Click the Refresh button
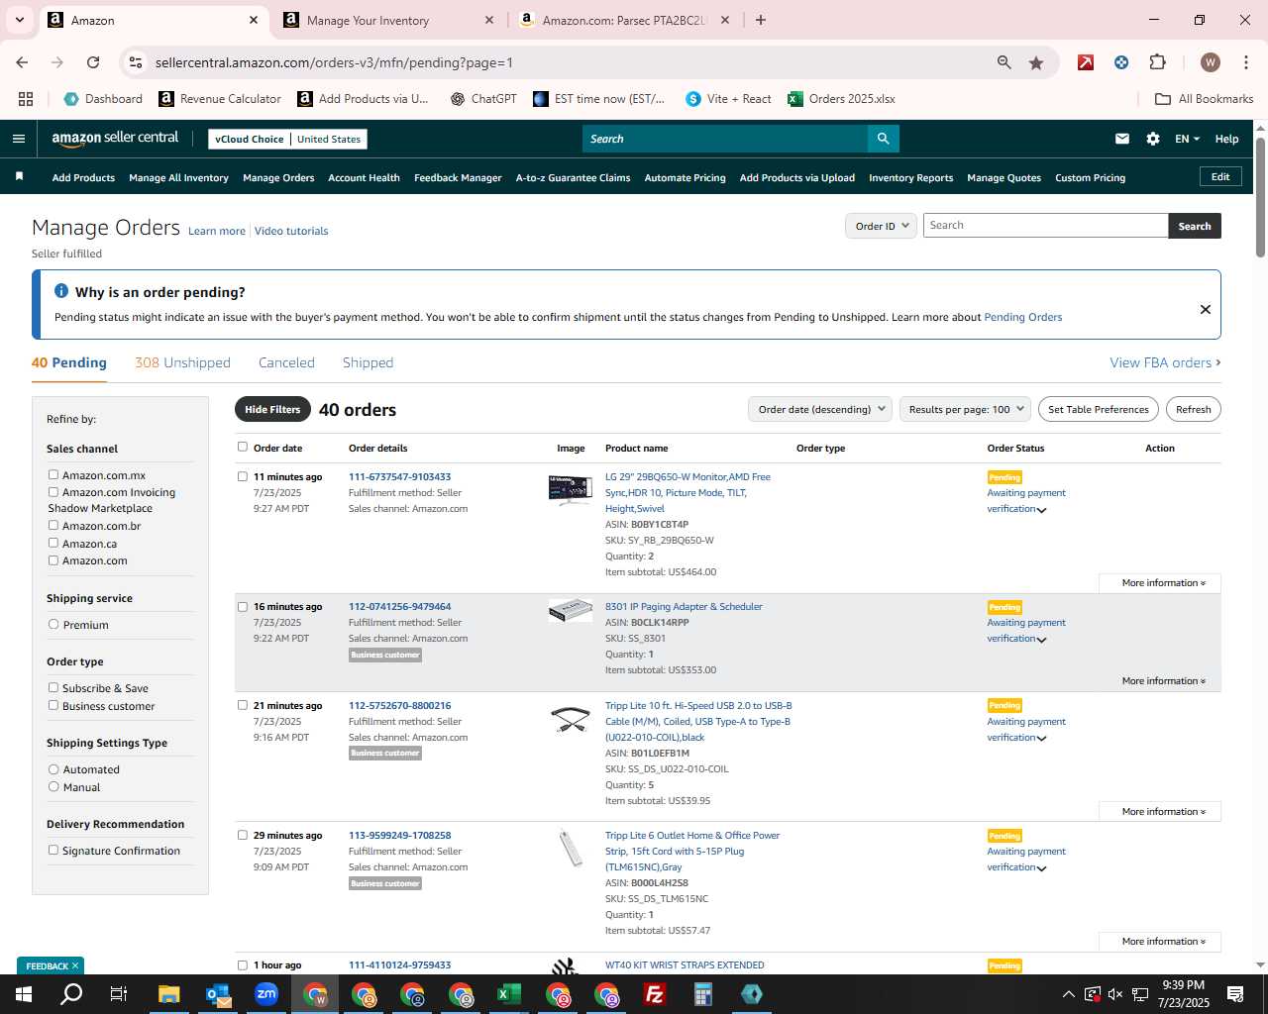This screenshot has height=1014, width=1268. (x=1193, y=409)
